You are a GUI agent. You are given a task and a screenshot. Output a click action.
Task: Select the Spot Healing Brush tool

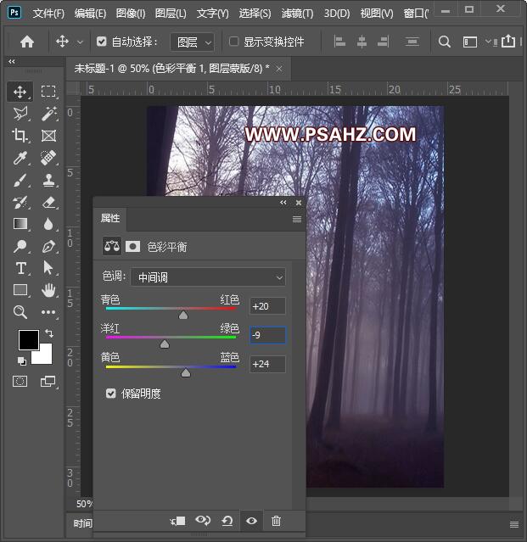pyautogui.click(x=48, y=158)
